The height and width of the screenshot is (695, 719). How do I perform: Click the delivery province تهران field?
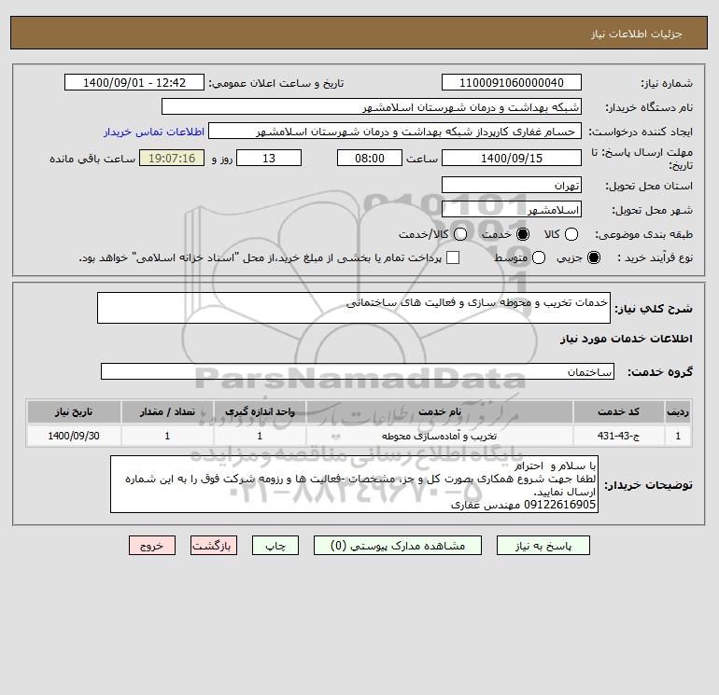coord(512,185)
